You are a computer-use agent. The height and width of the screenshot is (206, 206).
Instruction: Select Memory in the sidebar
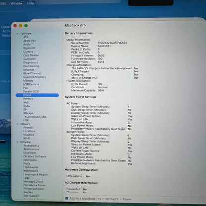tap(28, 81)
